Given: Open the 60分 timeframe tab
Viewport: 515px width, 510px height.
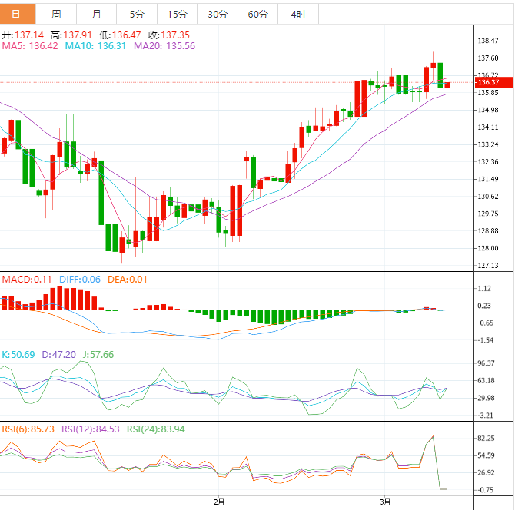Looking at the screenshot, I should [257, 14].
